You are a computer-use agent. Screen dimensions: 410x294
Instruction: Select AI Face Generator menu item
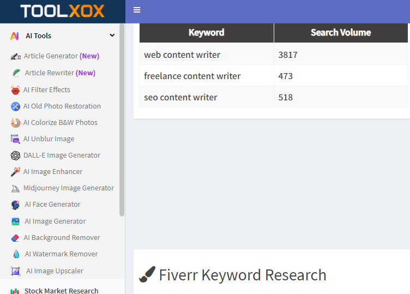pyautogui.click(x=52, y=205)
